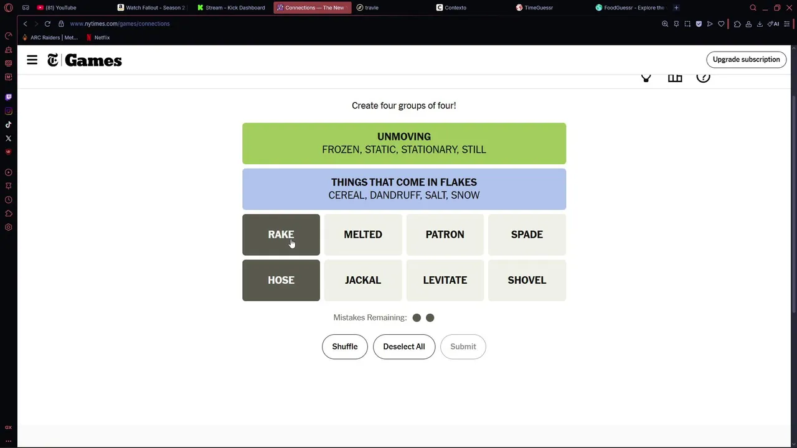This screenshot has width=797, height=448.
Task: Click the pin icon in the address bar
Action: [676, 24]
